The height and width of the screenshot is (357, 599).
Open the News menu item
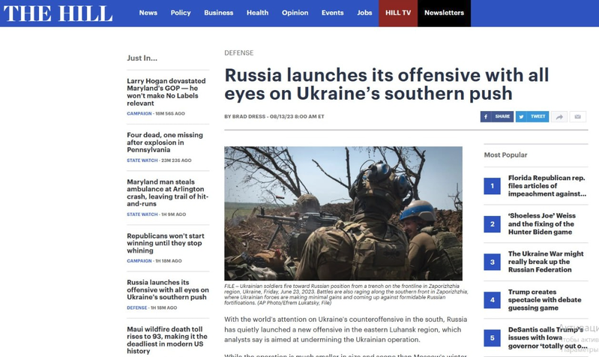click(x=148, y=13)
